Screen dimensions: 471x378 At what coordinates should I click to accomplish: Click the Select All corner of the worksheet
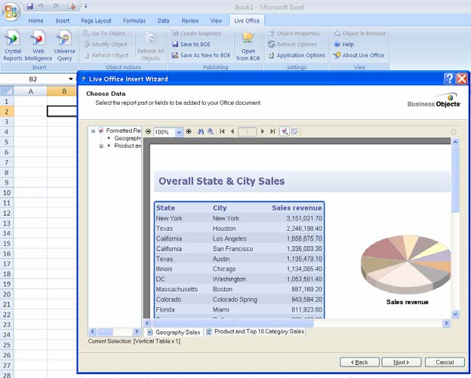(7, 91)
